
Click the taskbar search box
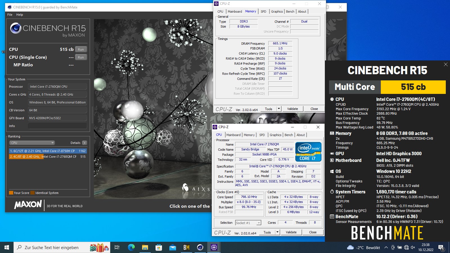(62, 247)
